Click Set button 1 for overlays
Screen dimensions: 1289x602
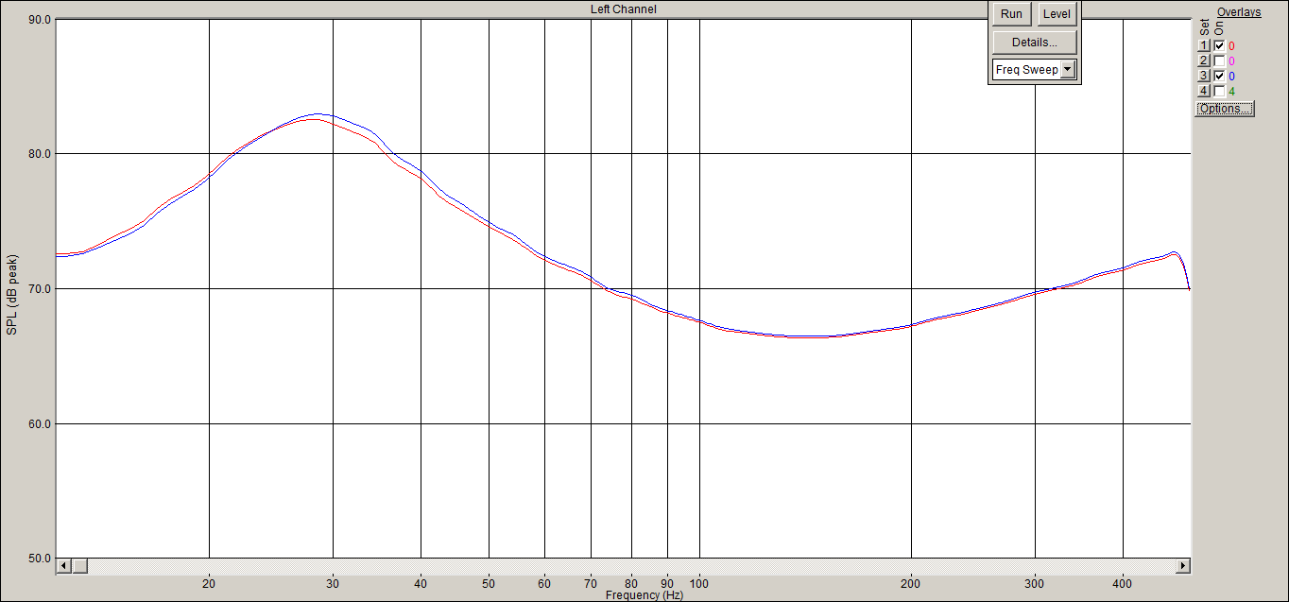(x=1204, y=45)
